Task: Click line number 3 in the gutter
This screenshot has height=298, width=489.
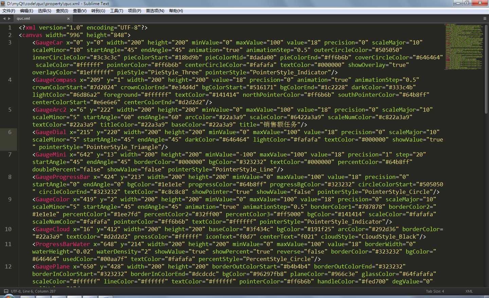Action: [10, 42]
